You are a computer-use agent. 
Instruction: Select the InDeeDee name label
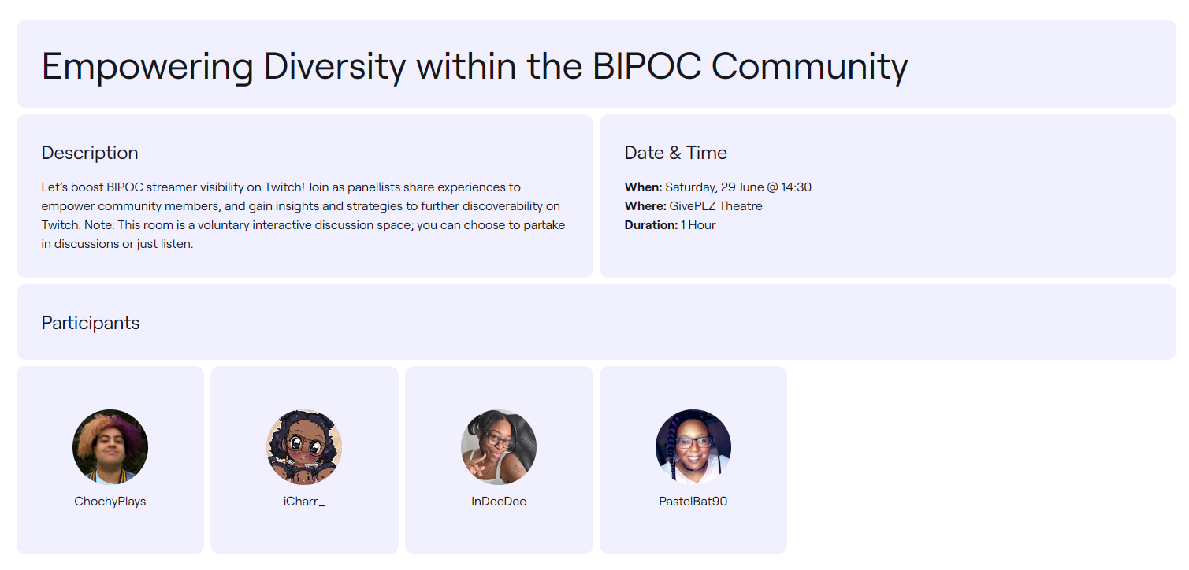499,502
